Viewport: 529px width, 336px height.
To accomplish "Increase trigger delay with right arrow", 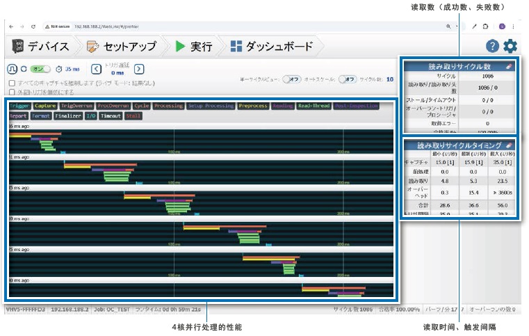I will click(139, 69).
